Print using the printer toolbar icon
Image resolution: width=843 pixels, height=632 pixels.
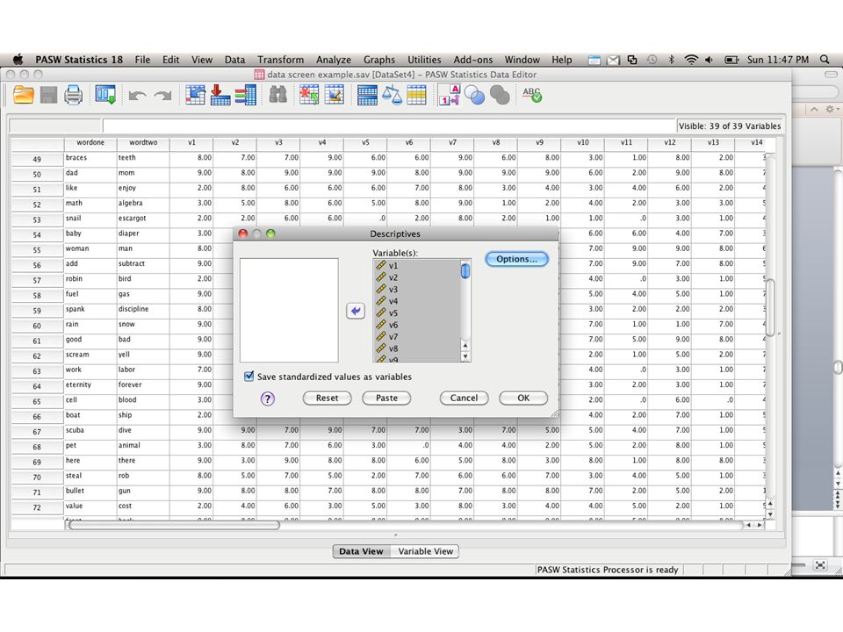pos(73,96)
